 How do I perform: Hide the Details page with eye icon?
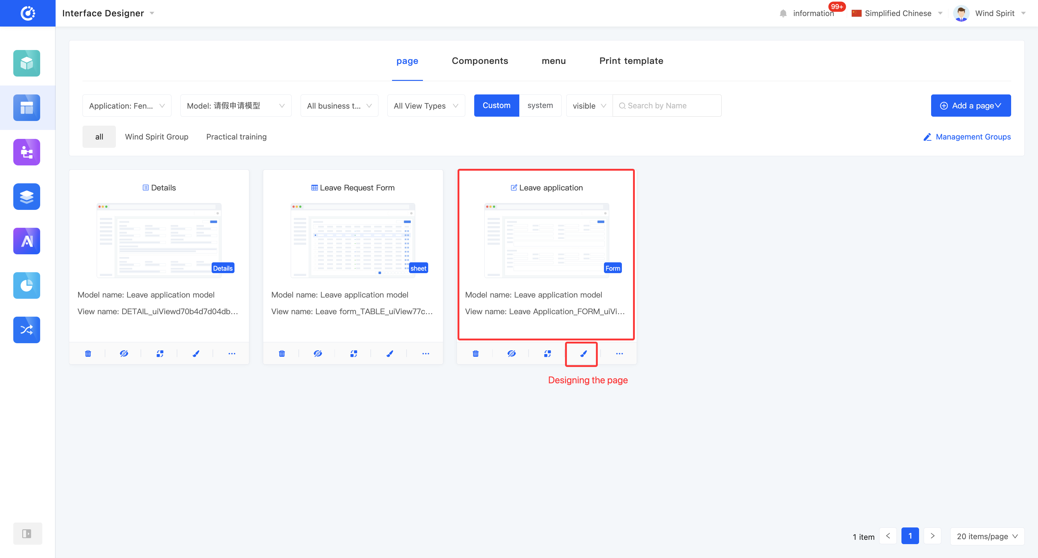coord(124,353)
